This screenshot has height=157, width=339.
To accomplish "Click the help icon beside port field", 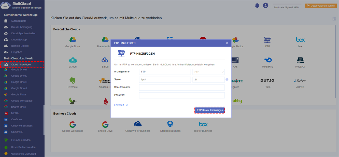I will point(227,79).
